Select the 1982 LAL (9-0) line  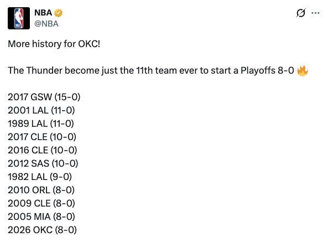(x=40, y=177)
